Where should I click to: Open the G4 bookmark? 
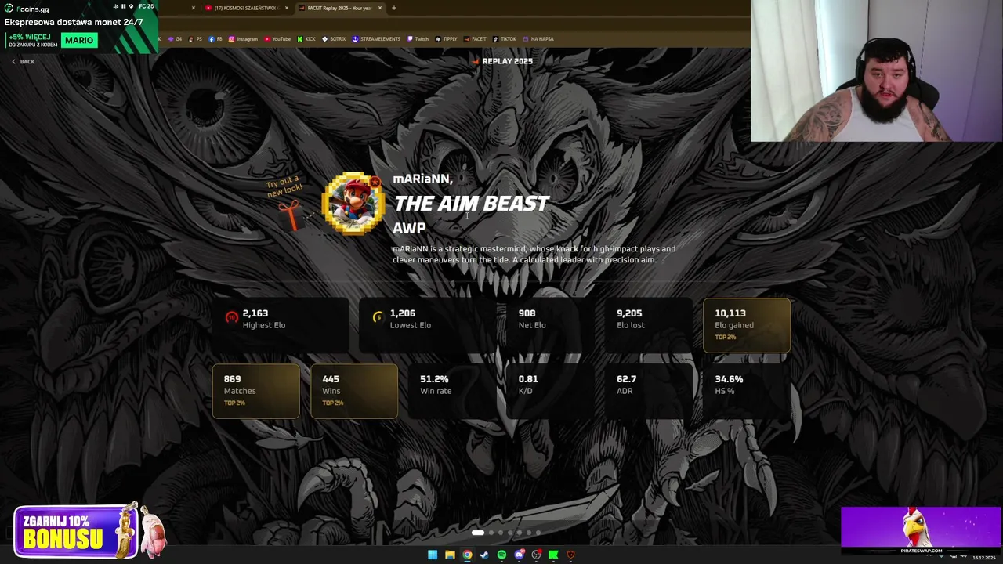175,39
